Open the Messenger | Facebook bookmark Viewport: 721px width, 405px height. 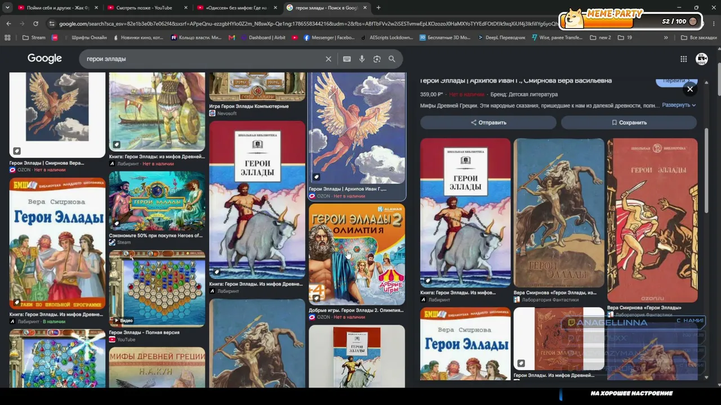(330, 38)
